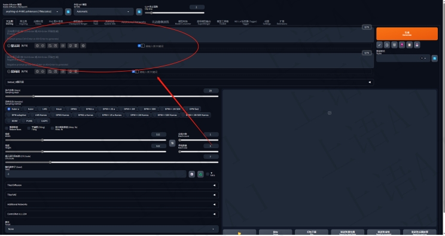This screenshot has width=445, height=236.
Task: Expand the Additional Networks accordion section
Action: (112, 204)
